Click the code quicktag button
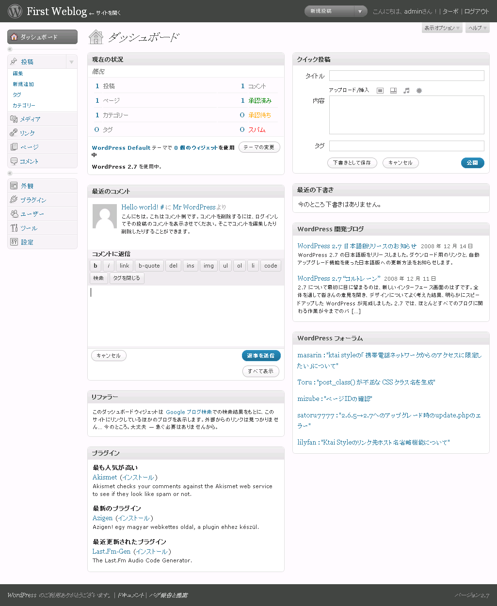The width and height of the screenshot is (497, 606). (271, 266)
